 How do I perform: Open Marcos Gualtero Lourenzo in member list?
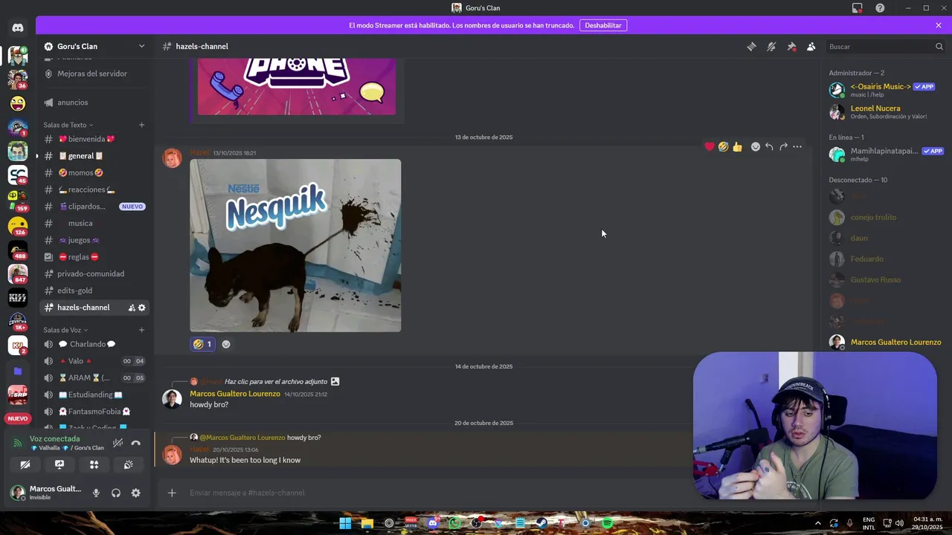887,342
